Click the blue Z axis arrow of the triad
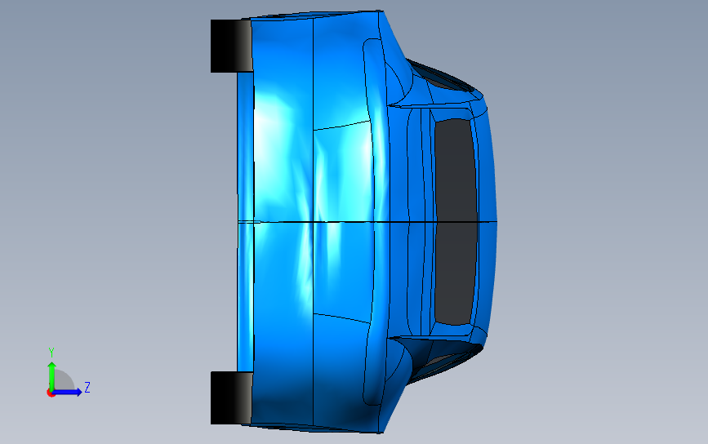The width and height of the screenshot is (708, 444). (67, 392)
